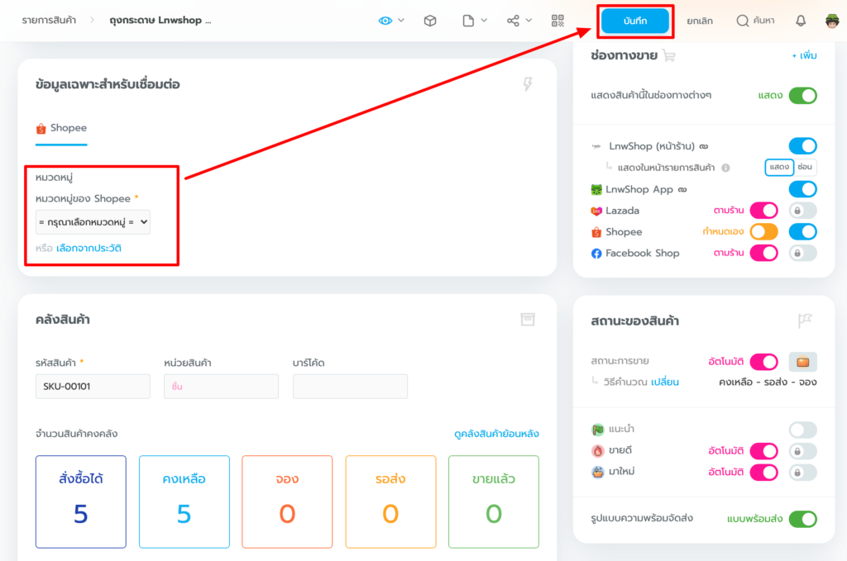This screenshot has width=847, height=561.
Task: Click the blue บันทึก save button
Action: 634,21
